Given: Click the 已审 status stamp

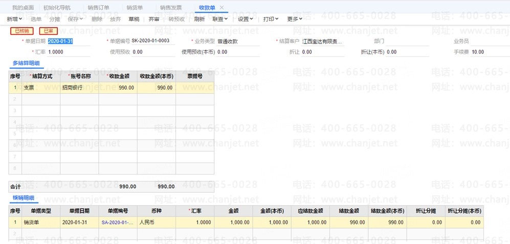Looking at the screenshot, I should click(49, 31).
